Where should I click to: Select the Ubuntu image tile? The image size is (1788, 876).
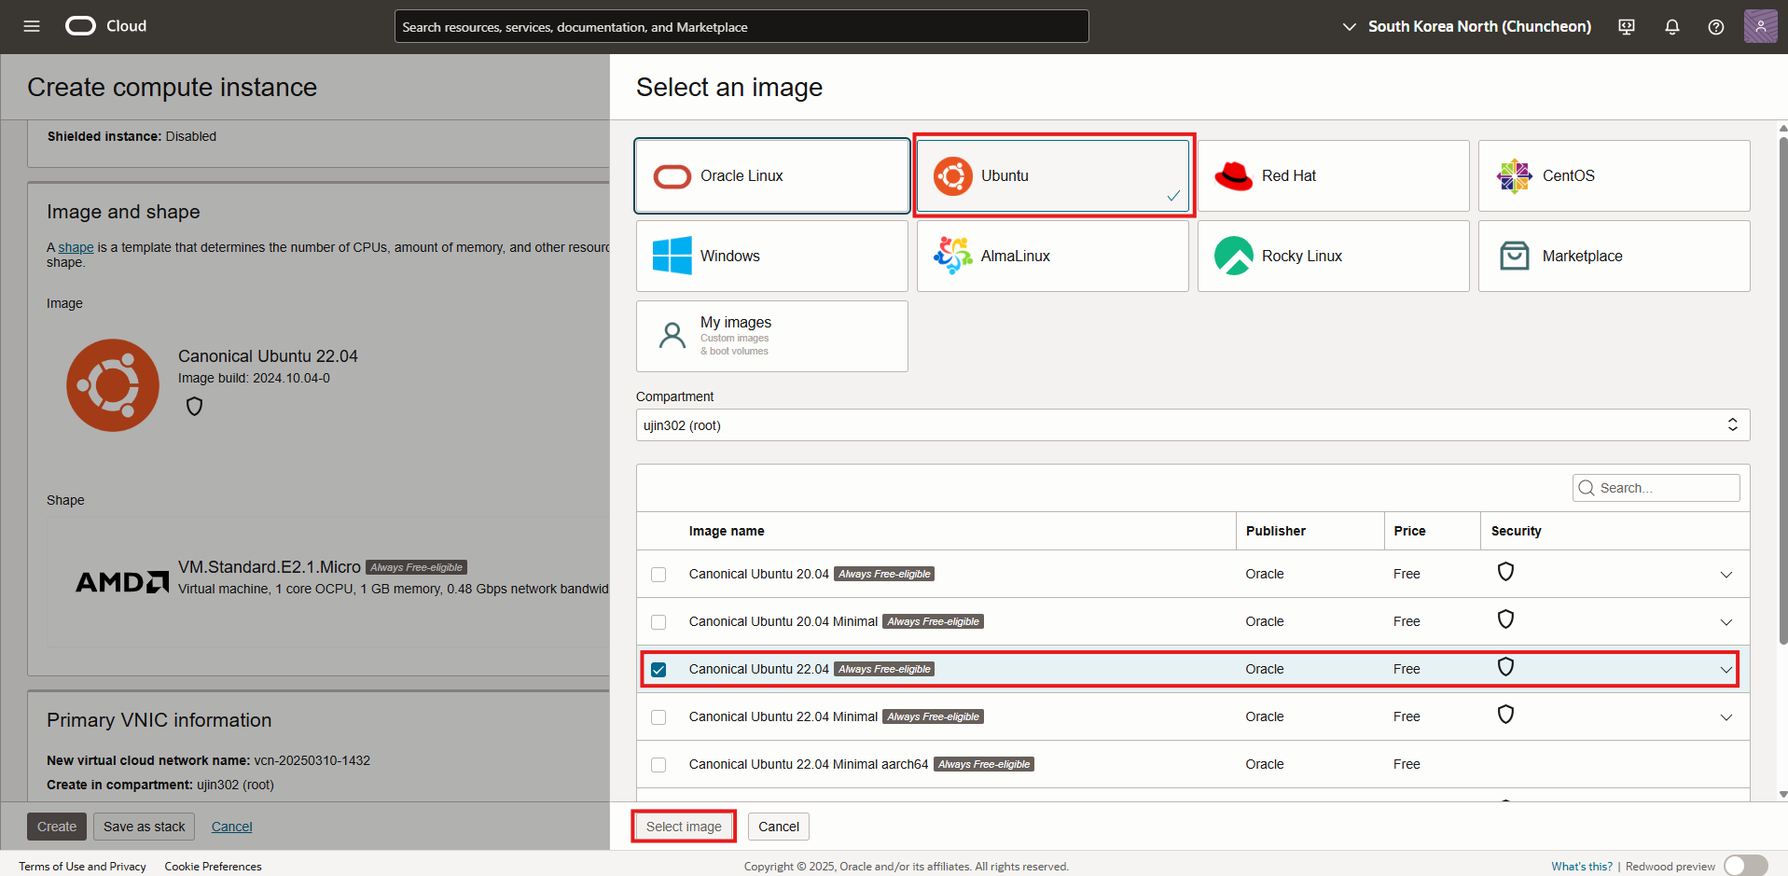coord(1053,175)
